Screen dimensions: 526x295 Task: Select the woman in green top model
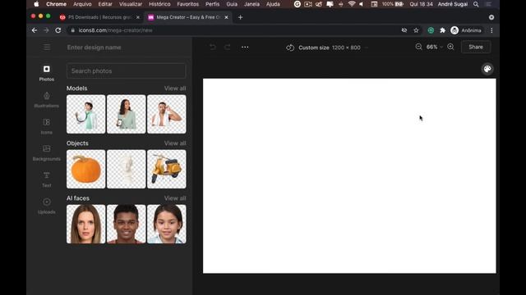click(126, 114)
